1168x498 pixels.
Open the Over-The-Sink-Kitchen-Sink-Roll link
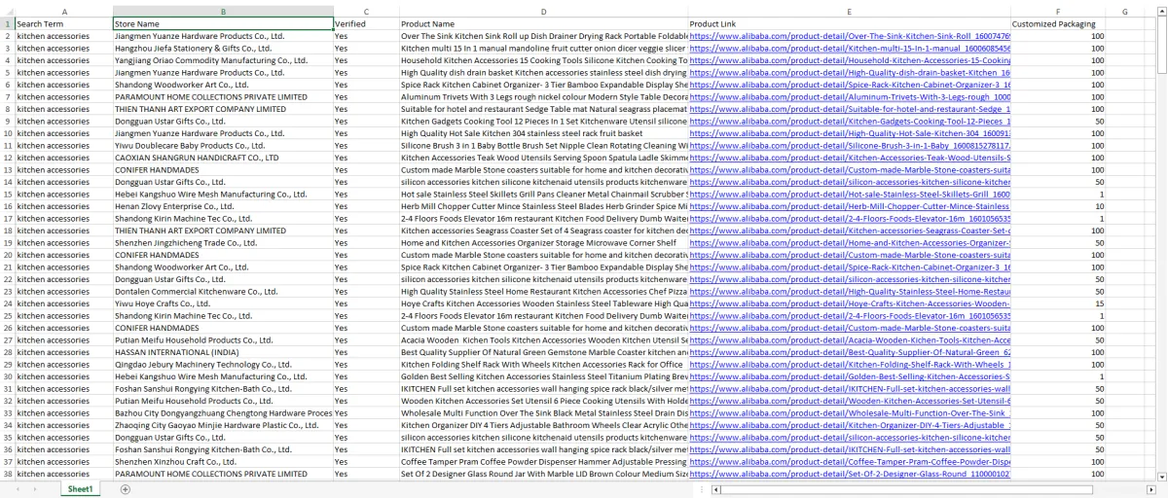[850, 36]
